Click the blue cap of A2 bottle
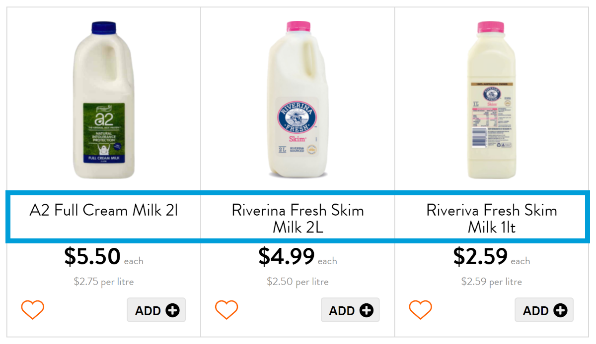This screenshot has width=596, height=344. point(104,27)
